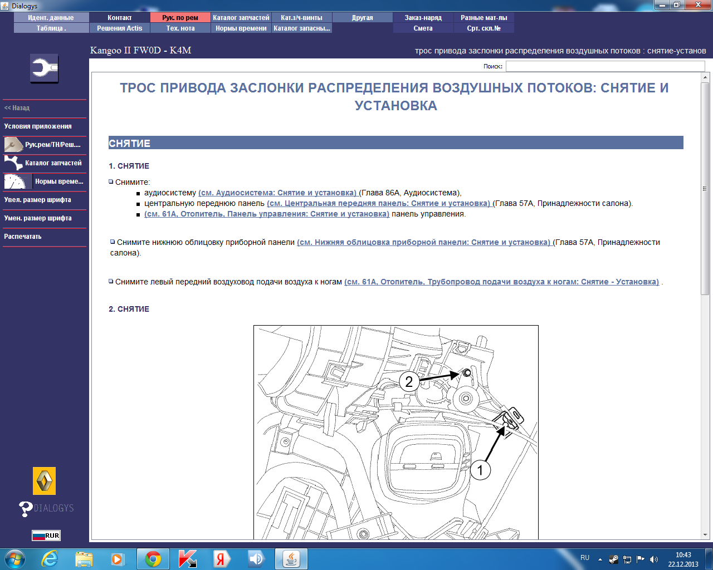Open the Action Center flag icon
Viewport: 713px width, 570px height.
[641, 559]
